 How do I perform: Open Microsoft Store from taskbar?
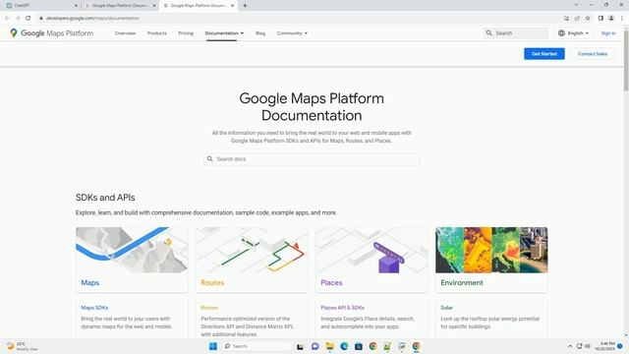tap(358, 346)
